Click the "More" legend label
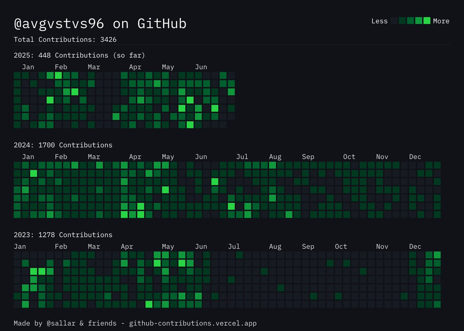Viewport: 464px width, 331px height. click(441, 21)
